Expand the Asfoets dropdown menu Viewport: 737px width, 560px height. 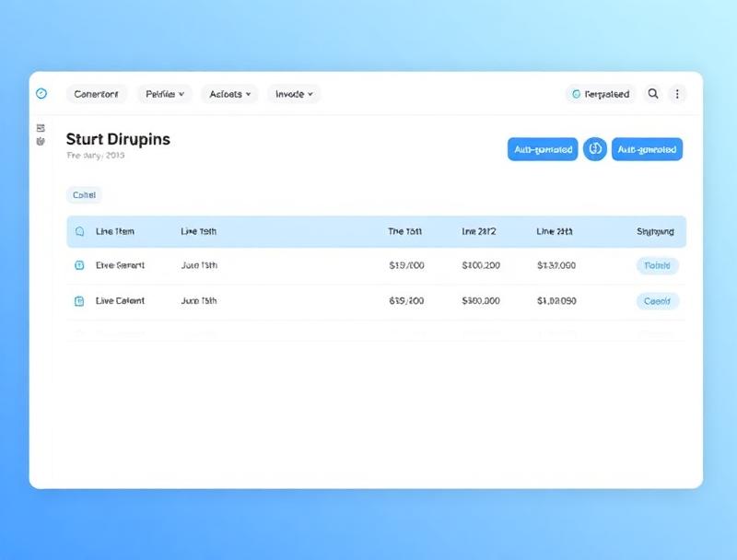coord(229,94)
